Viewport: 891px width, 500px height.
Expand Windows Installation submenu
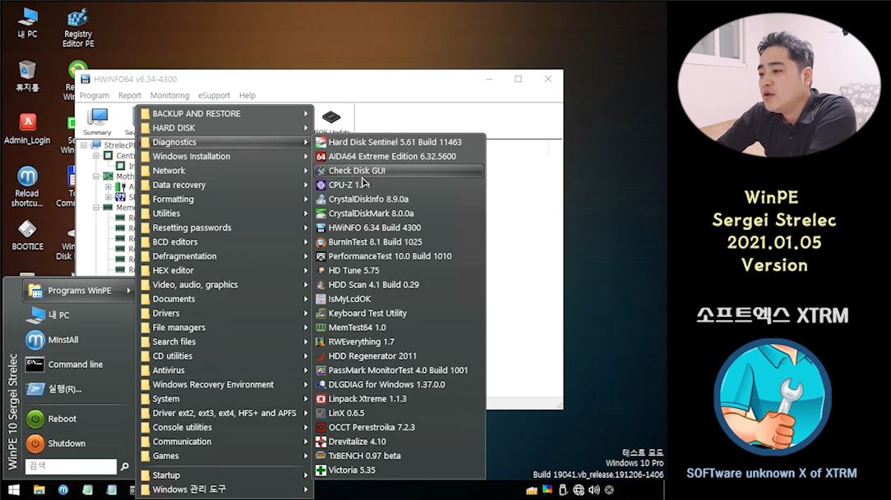[225, 156]
